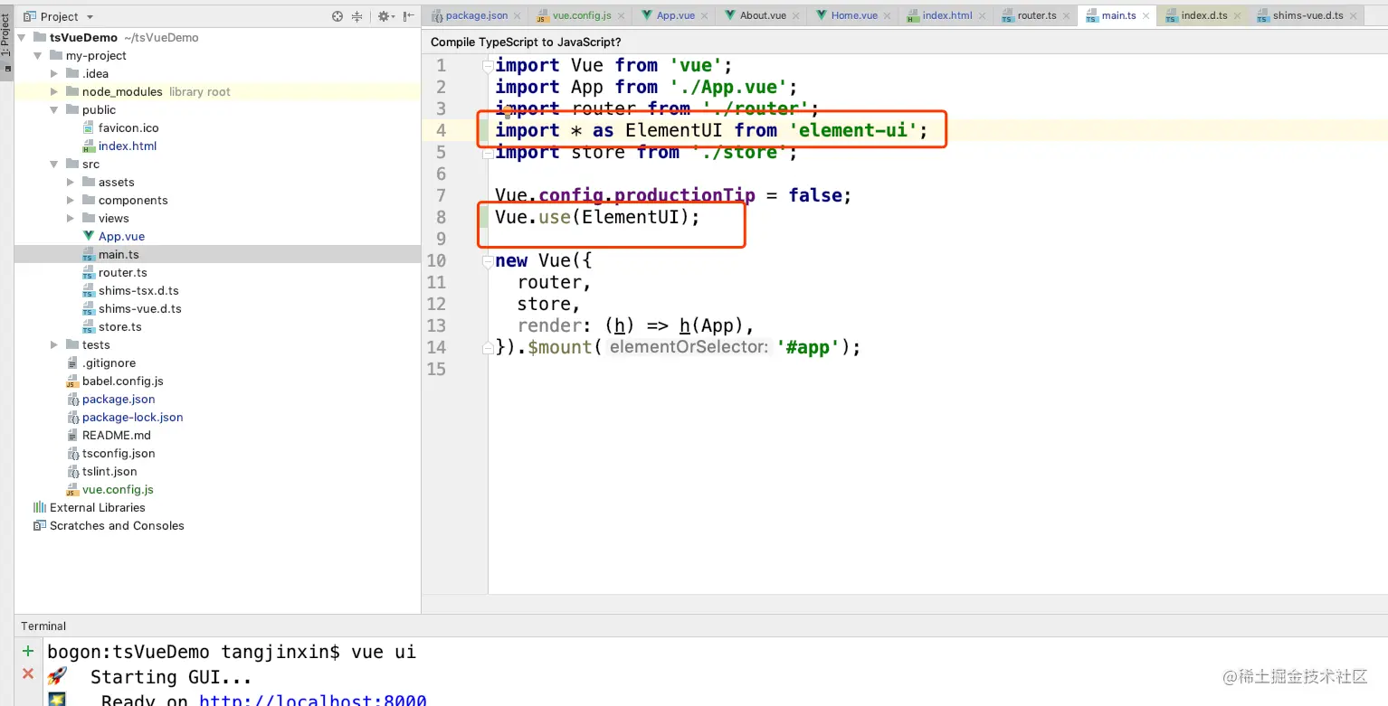Toggle the 1: Project side tab

6,42
